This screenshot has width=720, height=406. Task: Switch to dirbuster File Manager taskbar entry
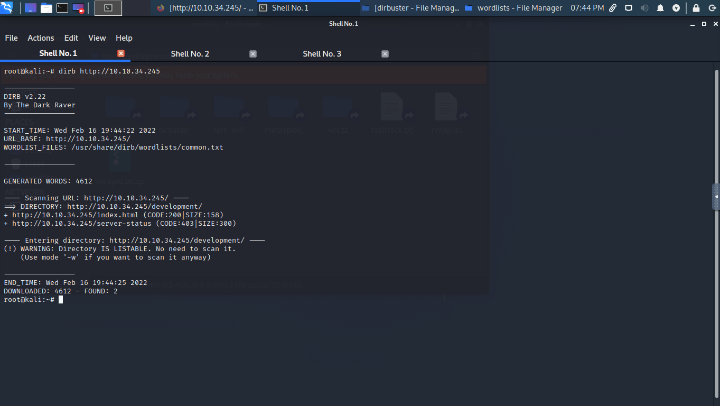tap(410, 8)
